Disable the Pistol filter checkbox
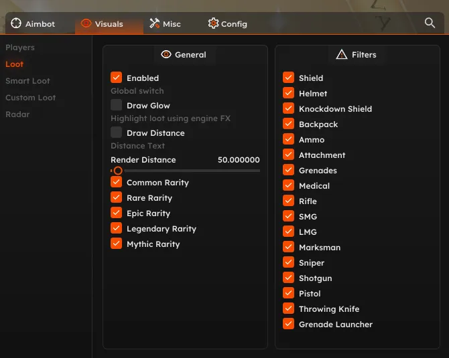 [x=288, y=293]
